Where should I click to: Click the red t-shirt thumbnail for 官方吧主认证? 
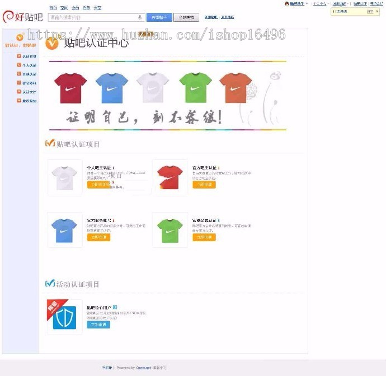tap(170, 177)
